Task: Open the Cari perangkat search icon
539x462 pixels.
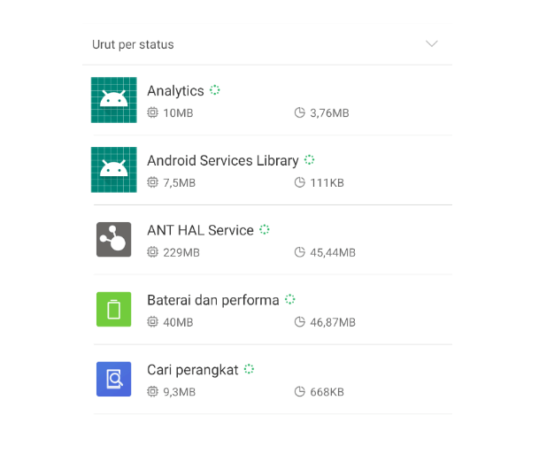Action: tap(114, 379)
